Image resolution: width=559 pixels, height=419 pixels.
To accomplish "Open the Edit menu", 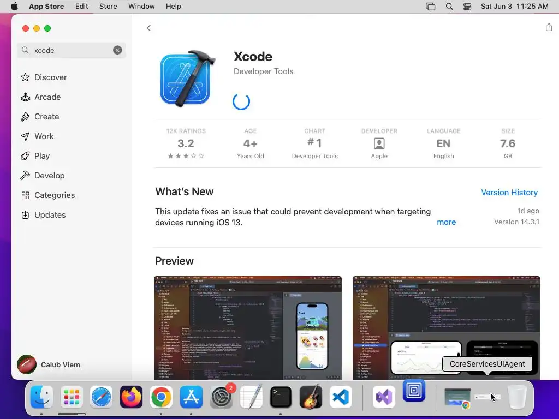I will [x=82, y=7].
